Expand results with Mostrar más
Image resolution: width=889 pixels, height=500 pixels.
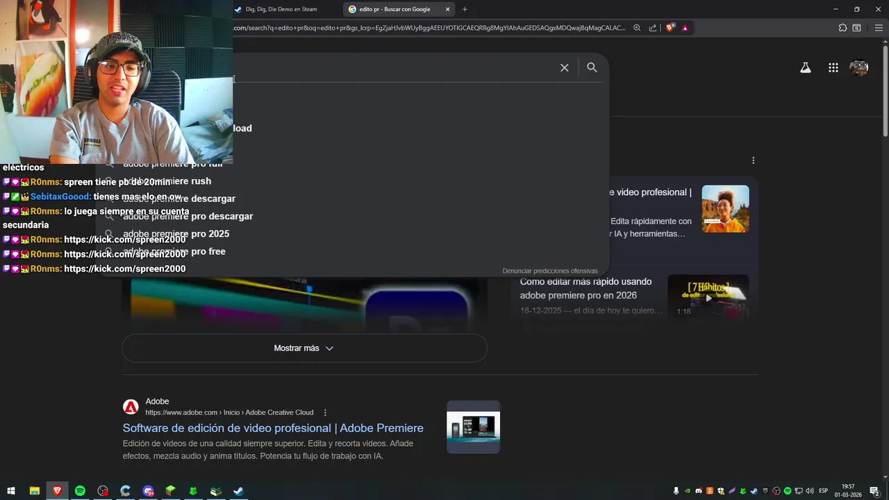tap(304, 348)
